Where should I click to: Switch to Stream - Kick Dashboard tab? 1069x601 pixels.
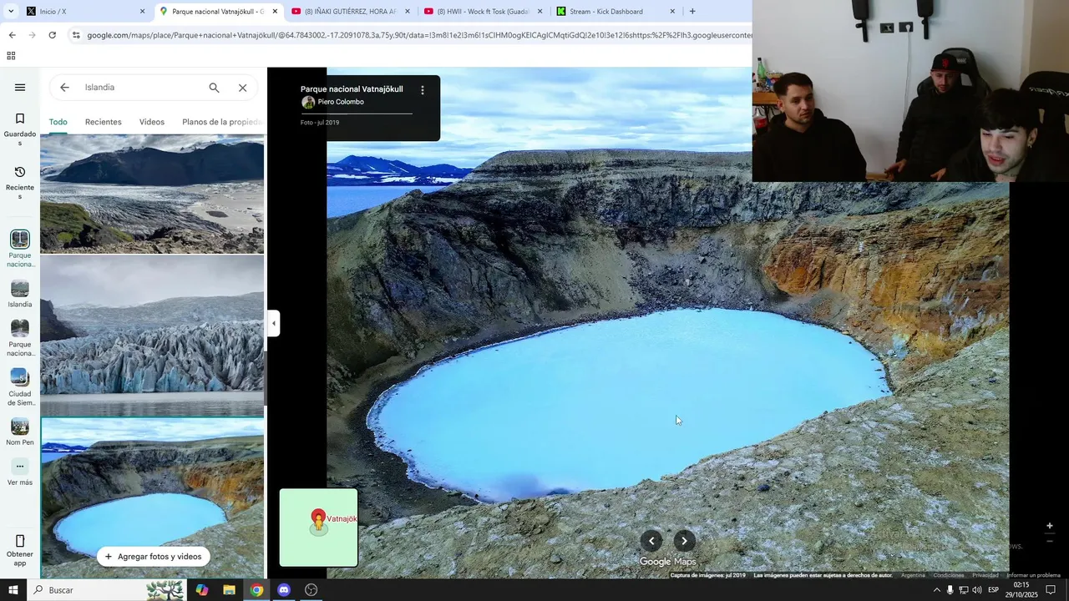pyautogui.click(x=616, y=12)
